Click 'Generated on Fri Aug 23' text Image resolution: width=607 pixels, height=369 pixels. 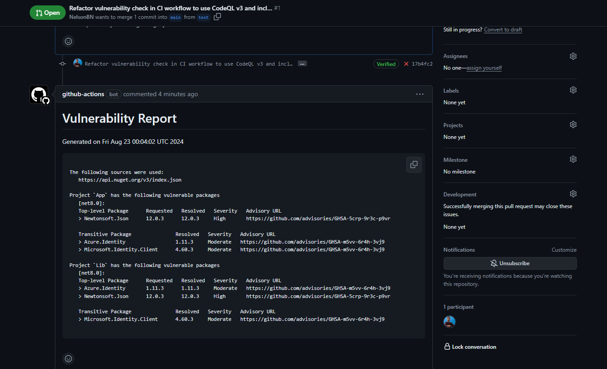click(123, 142)
